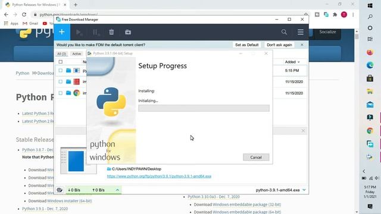The width and height of the screenshot is (381, 214).
Task: Expand speed limit chevron in FDM status bar
Action: [117, 190]
